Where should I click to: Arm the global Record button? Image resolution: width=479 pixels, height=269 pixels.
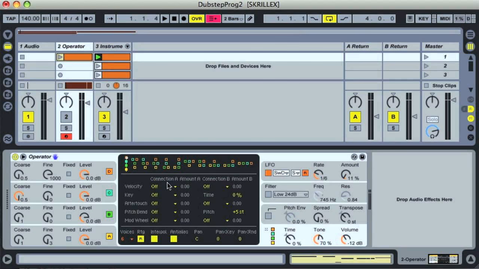tap(183, 18)
